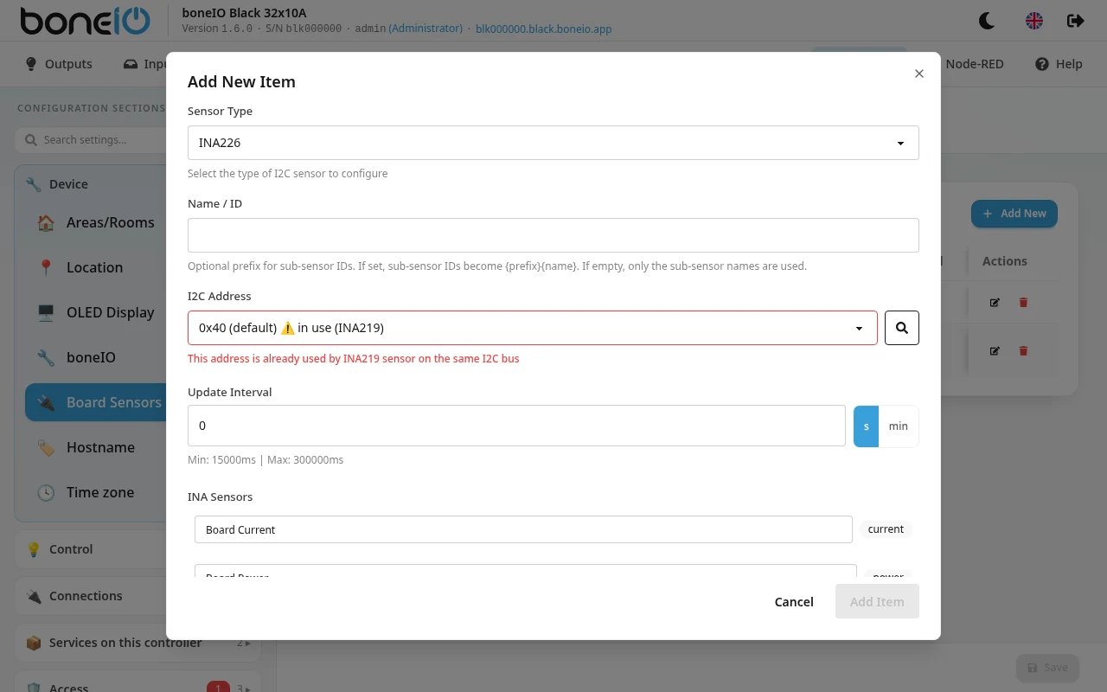Set update interval unit to minutes
Image resolution: width=1107 pixels, height=692 pixels.
point(899,426)
